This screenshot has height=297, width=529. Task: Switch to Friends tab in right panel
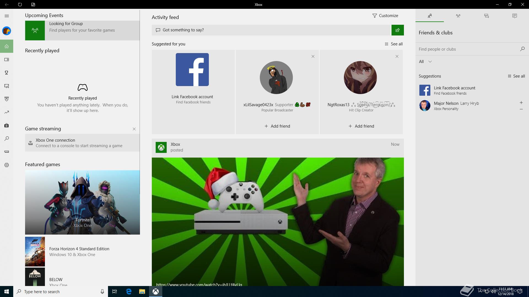point(430,16)
